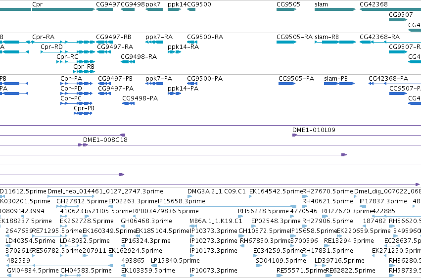Select the ppk7 gene feature bar

tap(154, 9)
